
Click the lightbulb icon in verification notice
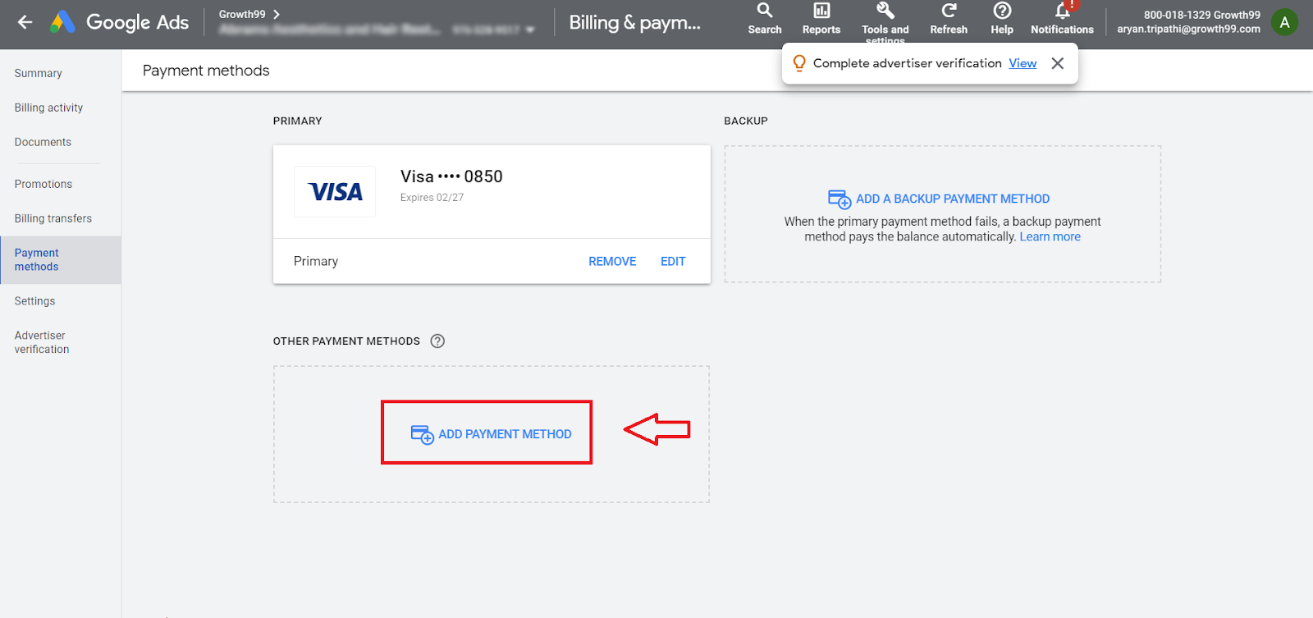tap(799, 63)
